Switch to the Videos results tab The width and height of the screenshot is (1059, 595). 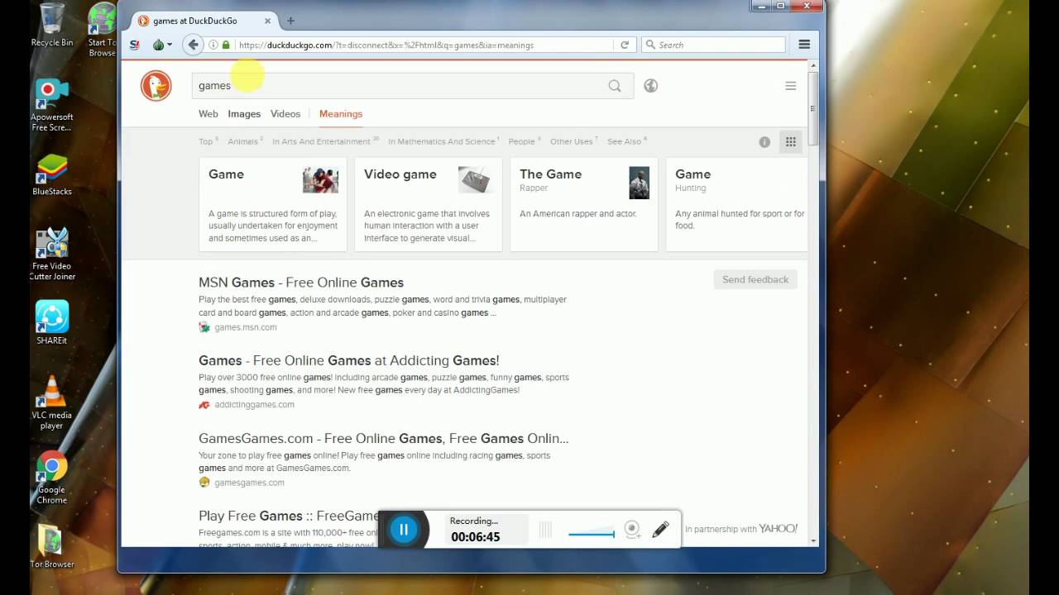point(285,114)
